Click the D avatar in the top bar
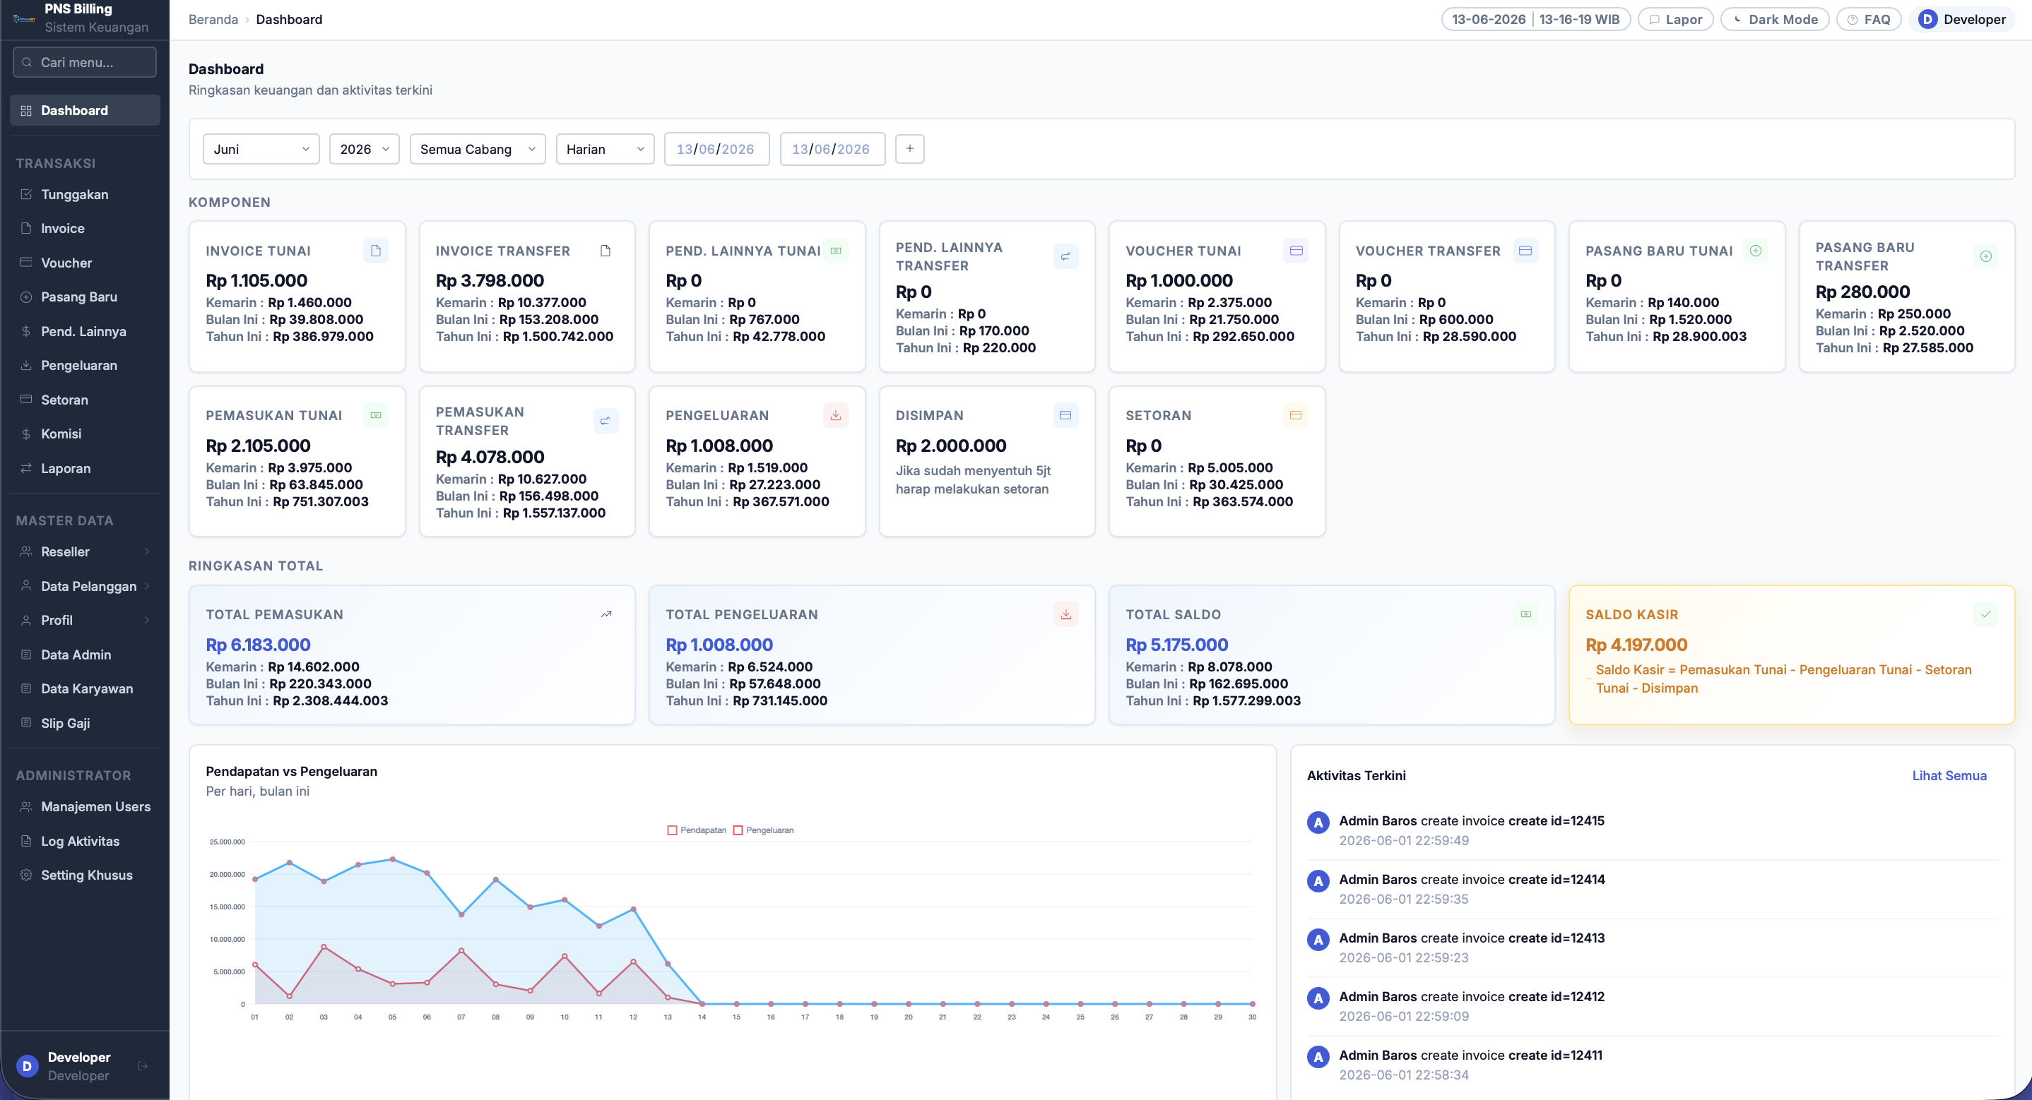The height and width of the screenshot is (1100, 2032). tap(1928, 20)
